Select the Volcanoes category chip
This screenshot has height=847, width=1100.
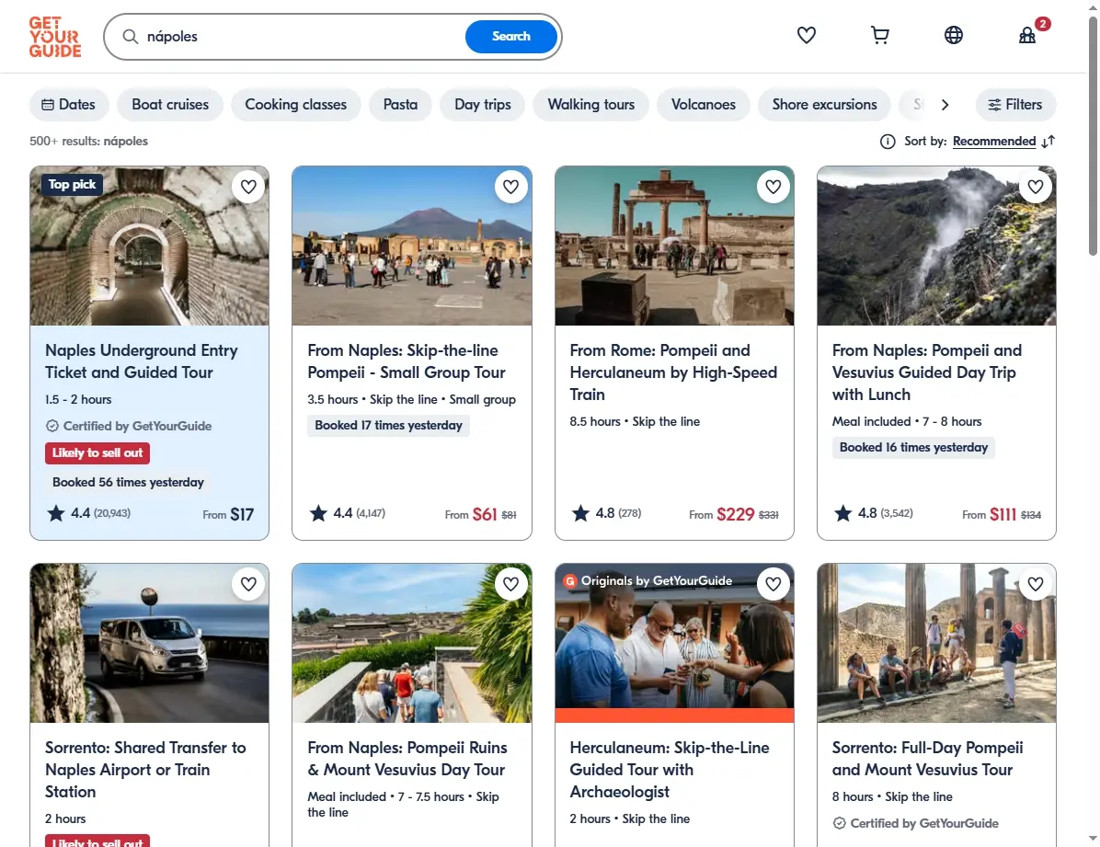tap(703, 105)
